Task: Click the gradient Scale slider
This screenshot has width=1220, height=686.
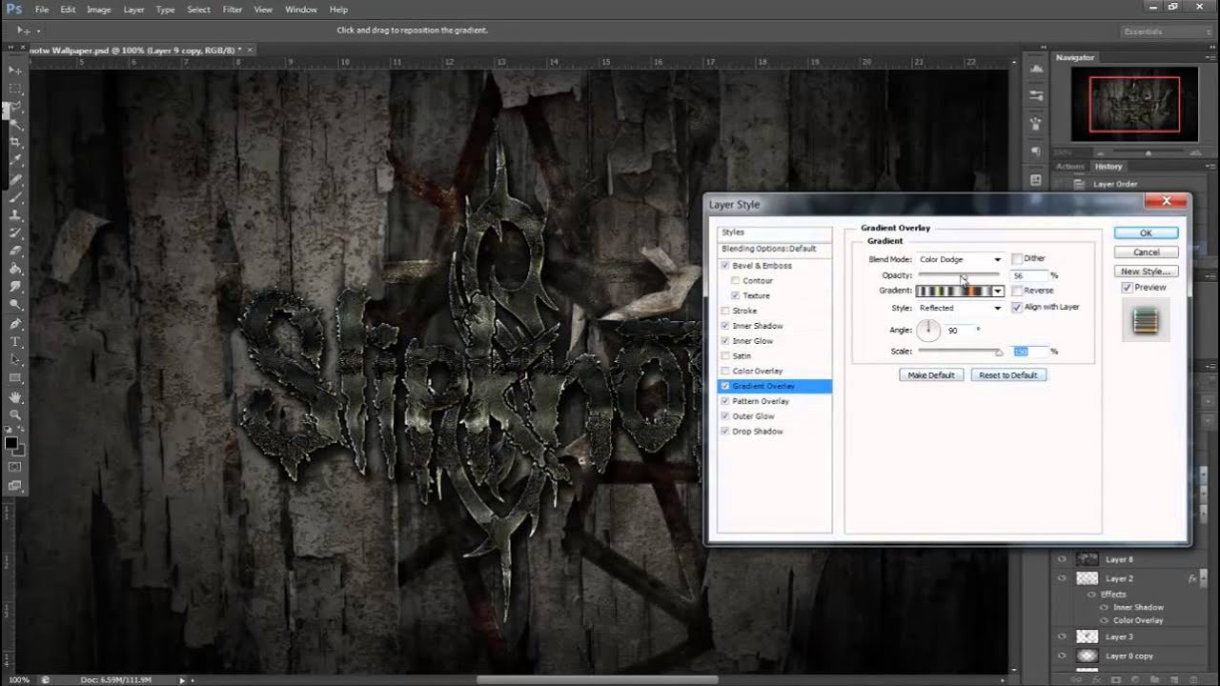Action: pyautogui.click(x=959, y=352)
